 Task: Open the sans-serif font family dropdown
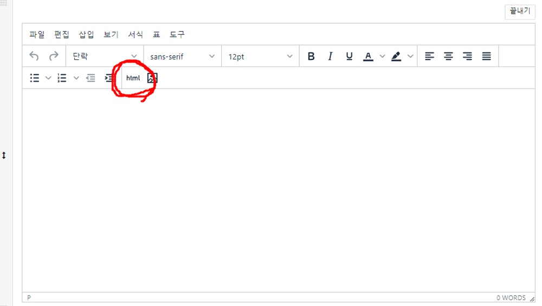183,56
